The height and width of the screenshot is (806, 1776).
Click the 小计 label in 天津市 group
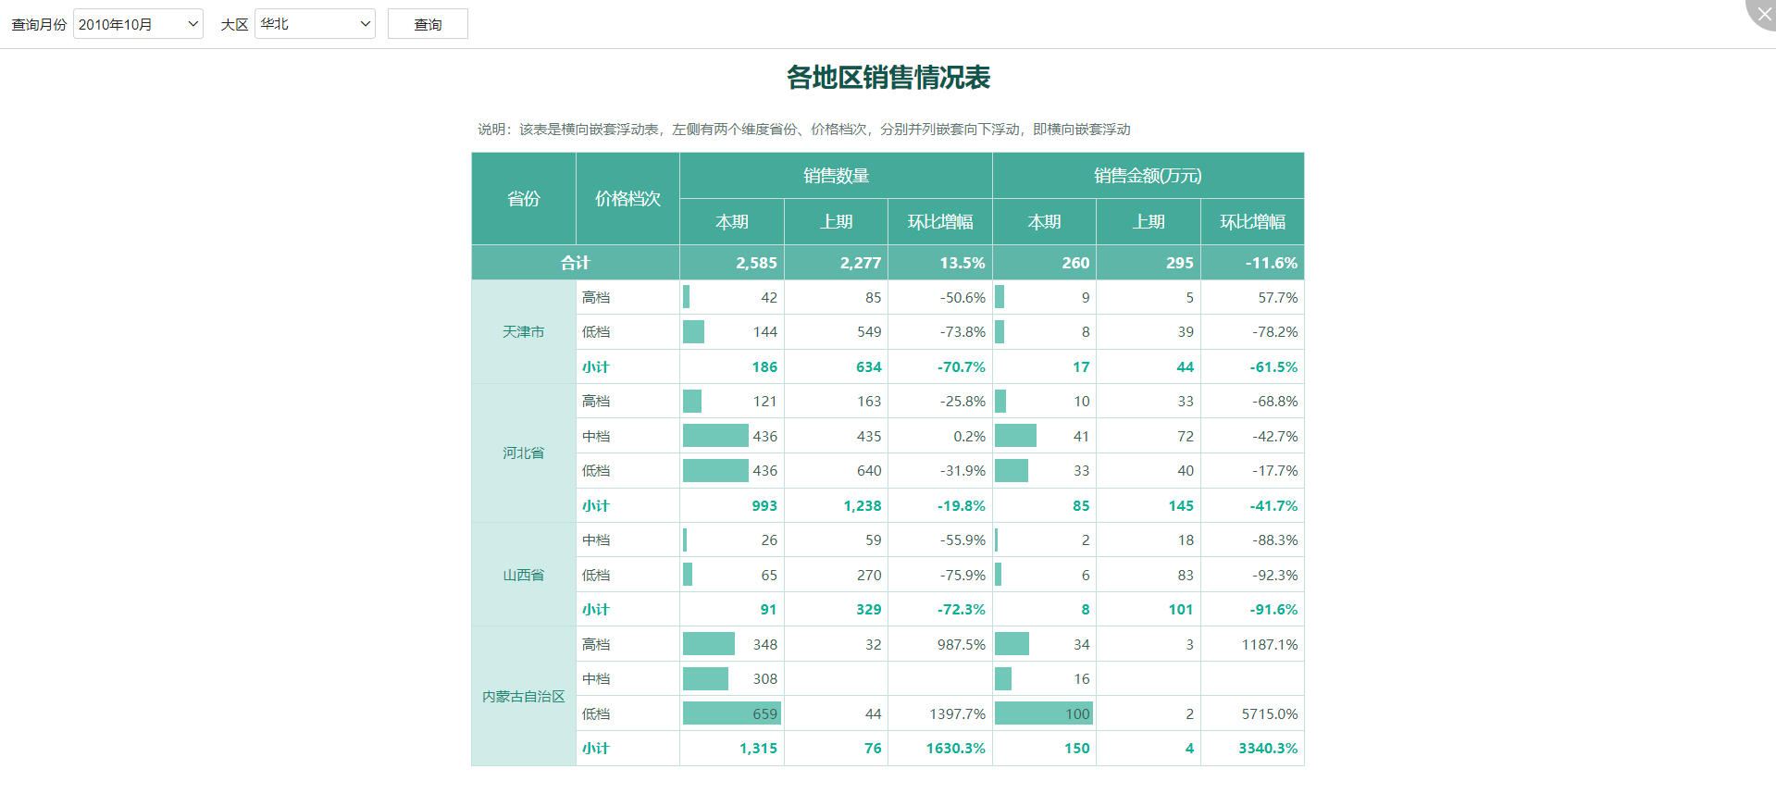(596, 367)
